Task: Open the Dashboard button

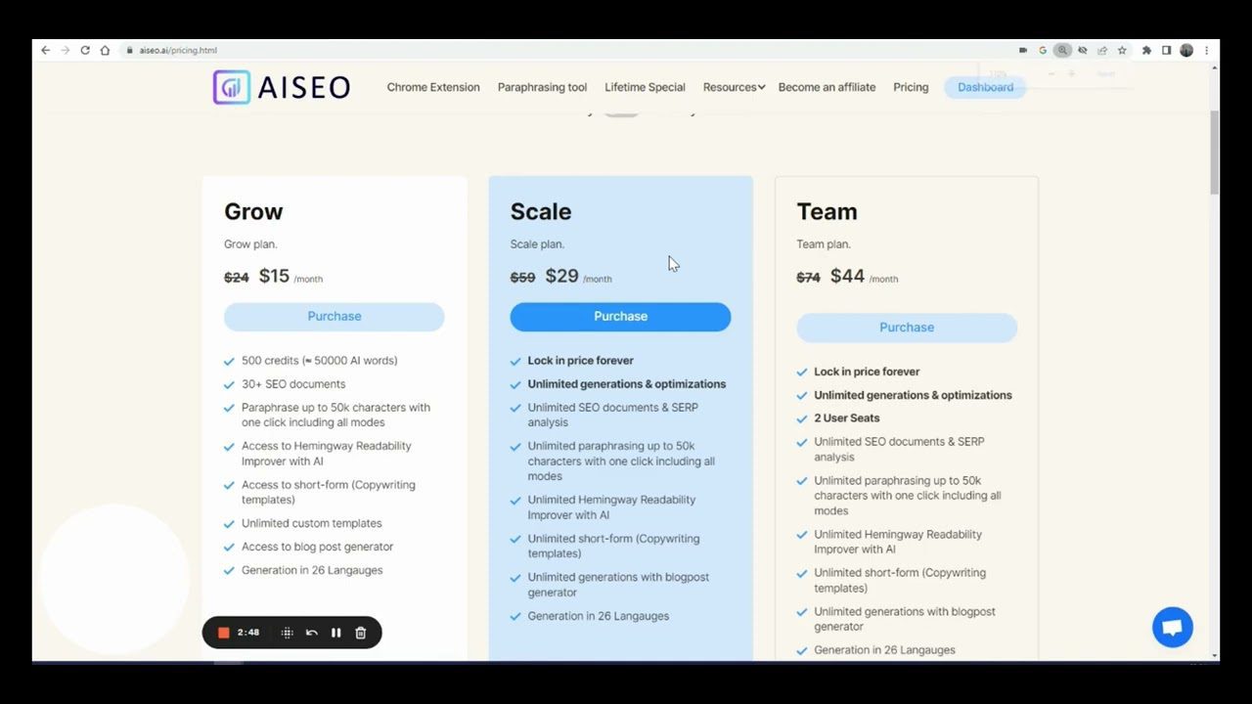Action: pyautogui.click(x=985, y=87)
